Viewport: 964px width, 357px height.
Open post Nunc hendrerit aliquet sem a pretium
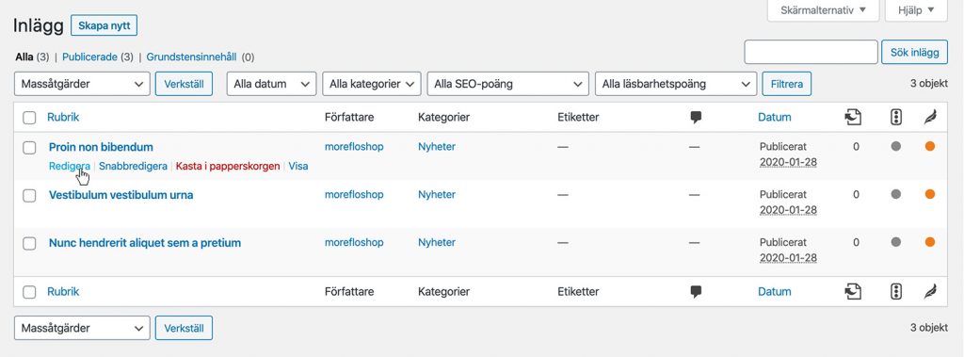[145, 243]
